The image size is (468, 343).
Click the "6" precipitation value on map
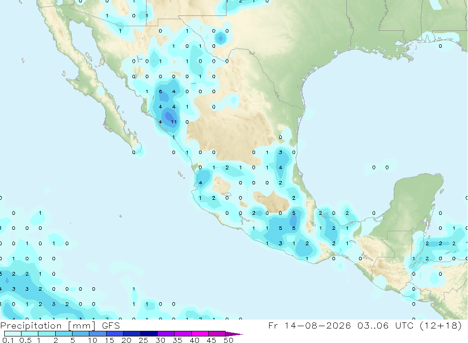coord(161,91)
